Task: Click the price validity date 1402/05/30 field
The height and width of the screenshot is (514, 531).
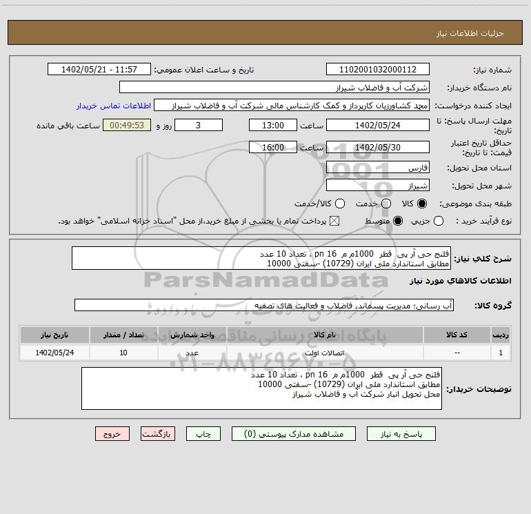Action: coord(378,147)
